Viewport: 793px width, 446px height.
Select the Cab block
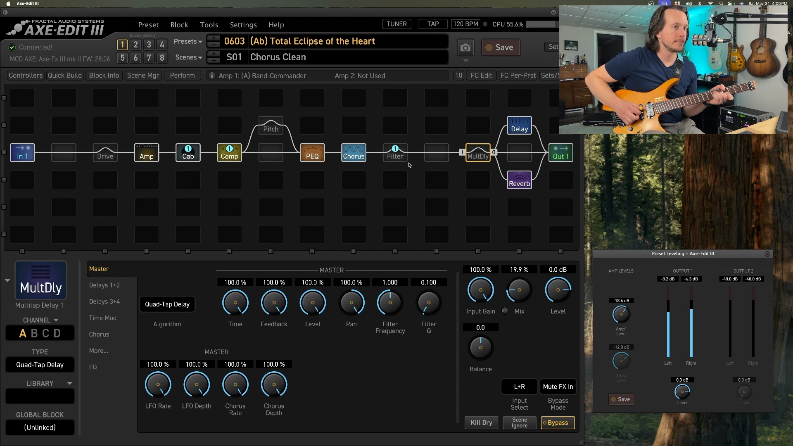tap(188, 152)
